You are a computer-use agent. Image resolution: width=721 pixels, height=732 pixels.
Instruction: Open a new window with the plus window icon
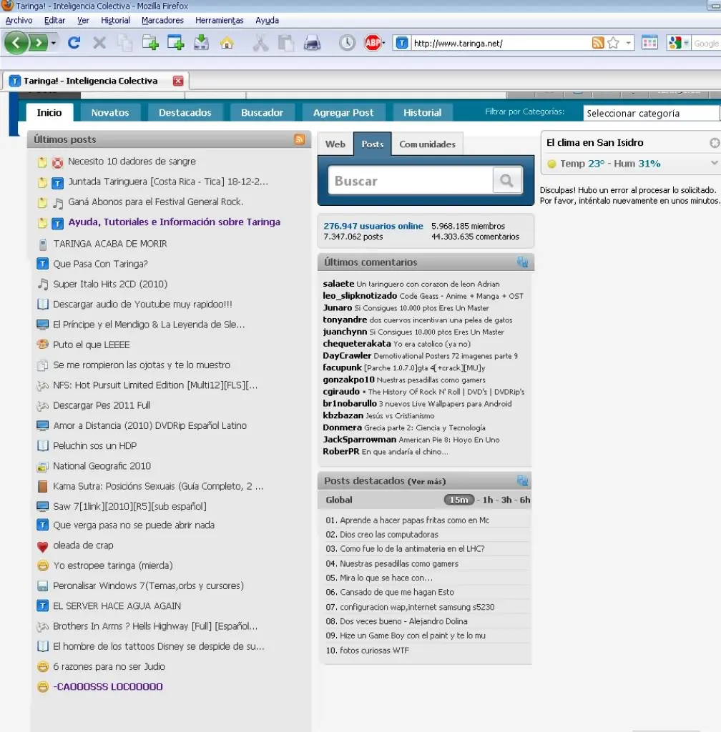[x=175, y=43]
